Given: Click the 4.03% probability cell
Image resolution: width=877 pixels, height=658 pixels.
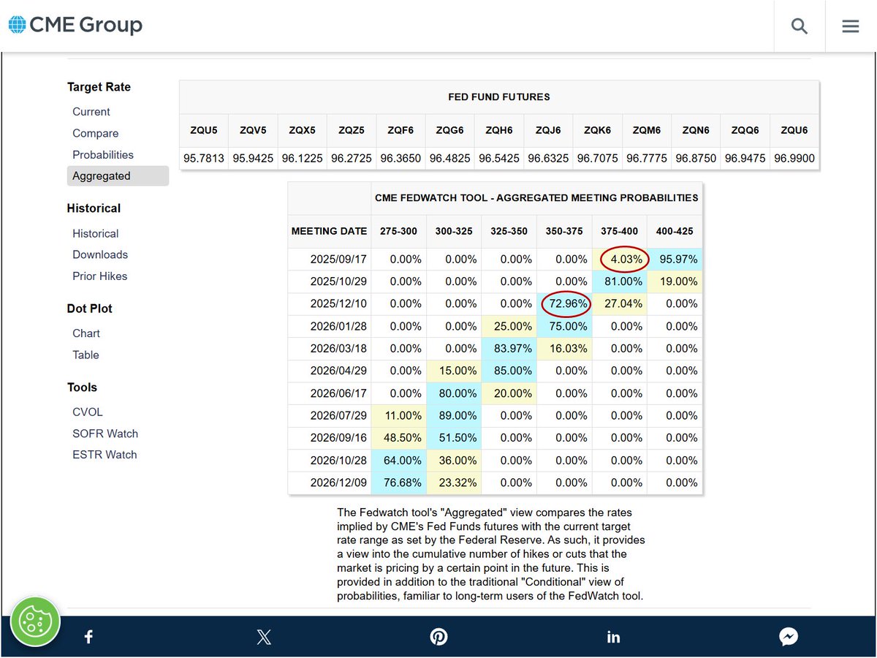Looking at the screenshot, I should (620, 259).
